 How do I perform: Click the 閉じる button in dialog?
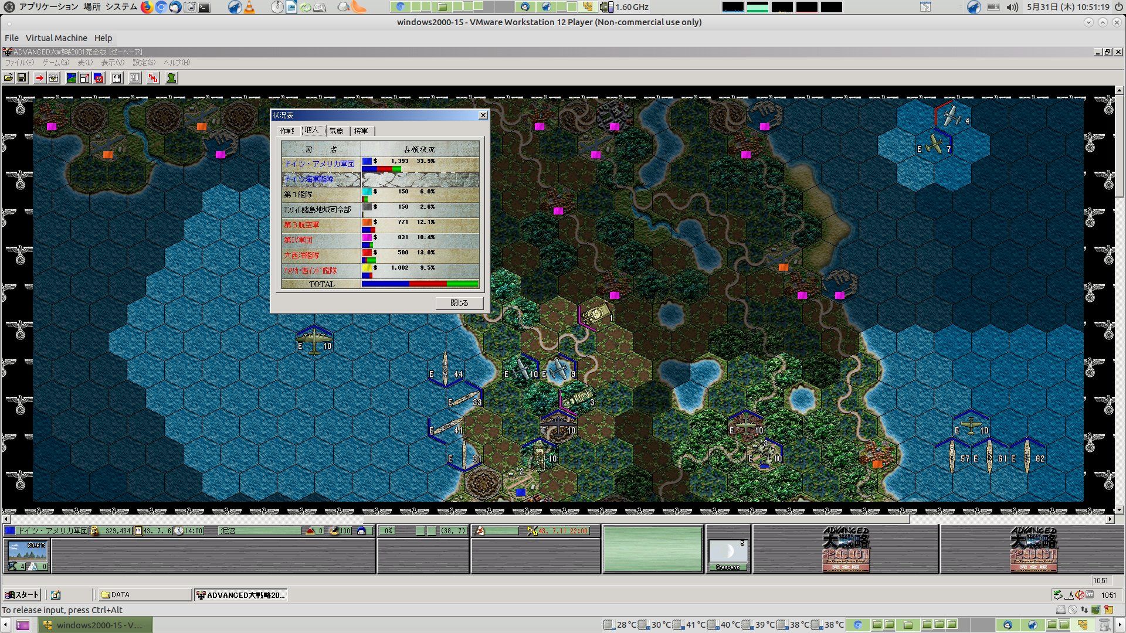[459, 303]
